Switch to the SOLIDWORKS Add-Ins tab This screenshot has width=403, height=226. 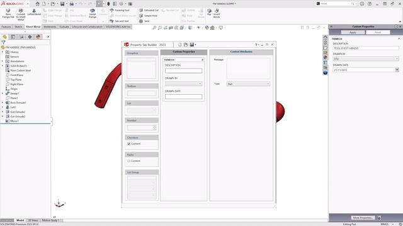coord(118,26)
